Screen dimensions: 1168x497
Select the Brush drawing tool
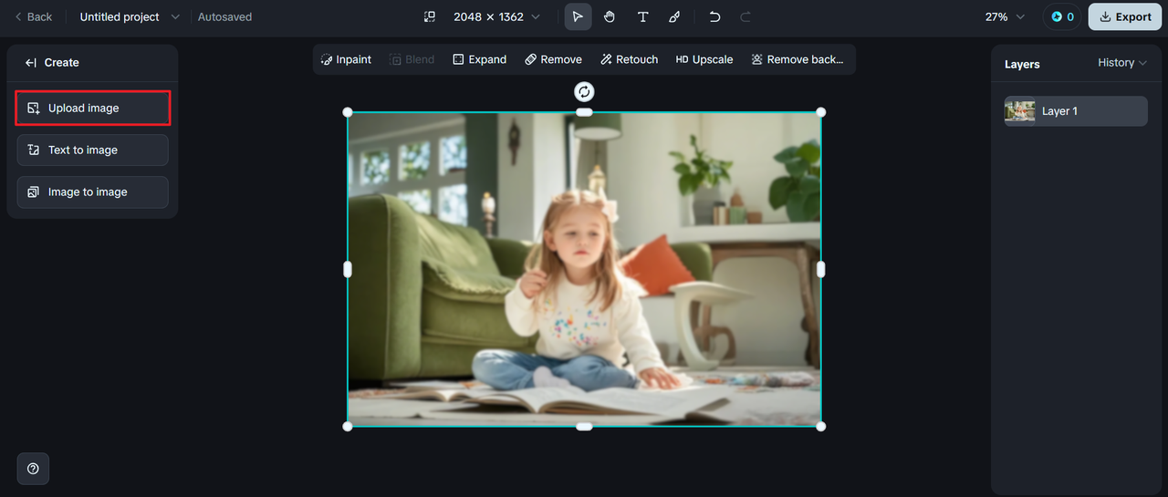point(674,16)
